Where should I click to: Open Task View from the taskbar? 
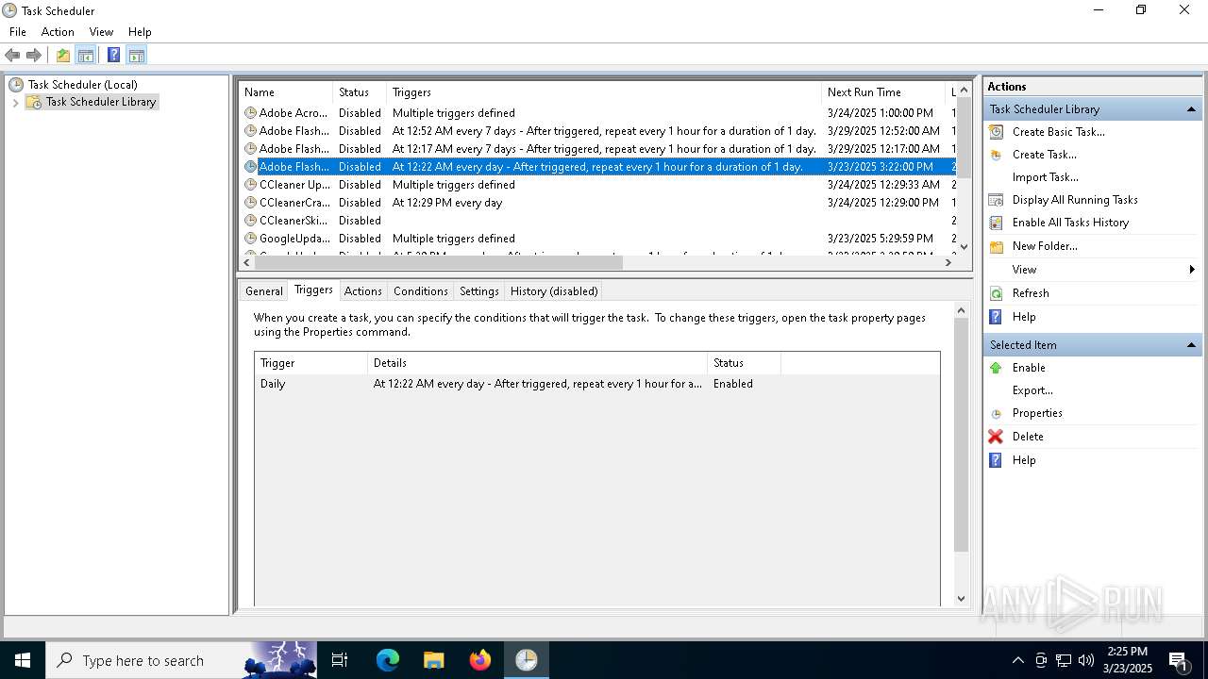[340, 660]
